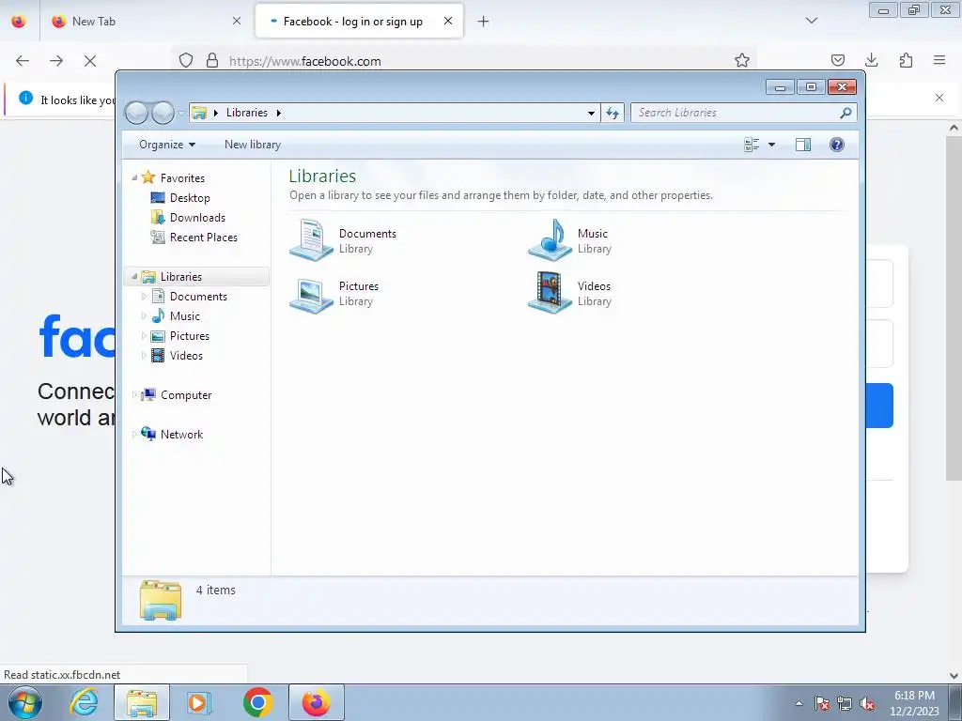
Task: Close the New Tab in Firefox
Action: pyautogui.click(x=237, y=22)
